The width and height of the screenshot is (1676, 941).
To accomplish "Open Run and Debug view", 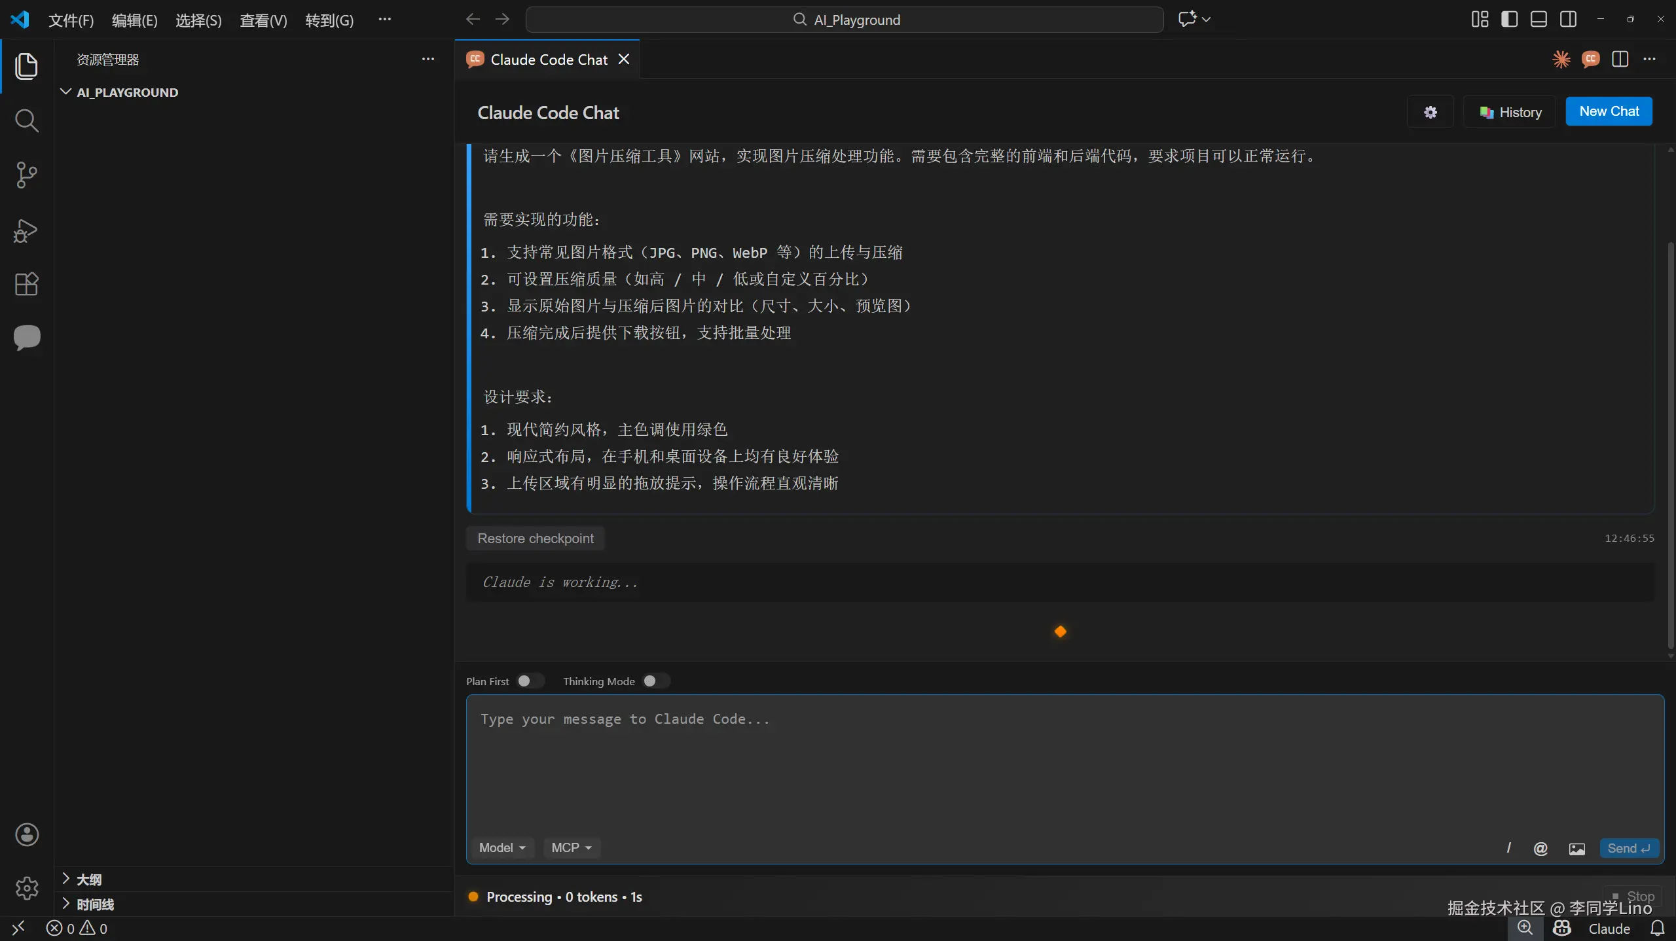I will [x=26, y=230].
